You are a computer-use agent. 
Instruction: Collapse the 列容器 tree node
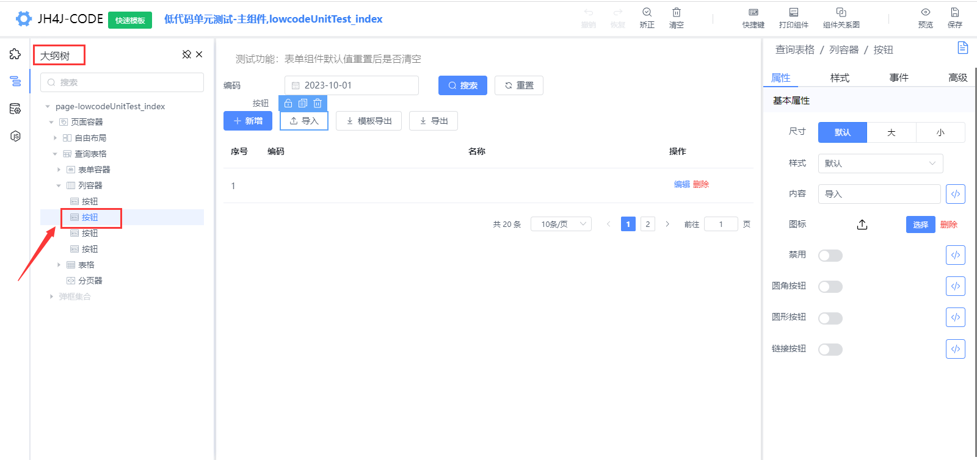(x=59, y=185)
